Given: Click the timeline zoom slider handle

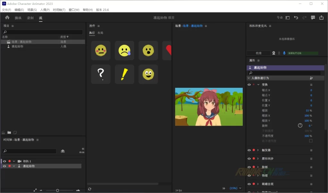Looking at the screenshot, I should [57, 190].
